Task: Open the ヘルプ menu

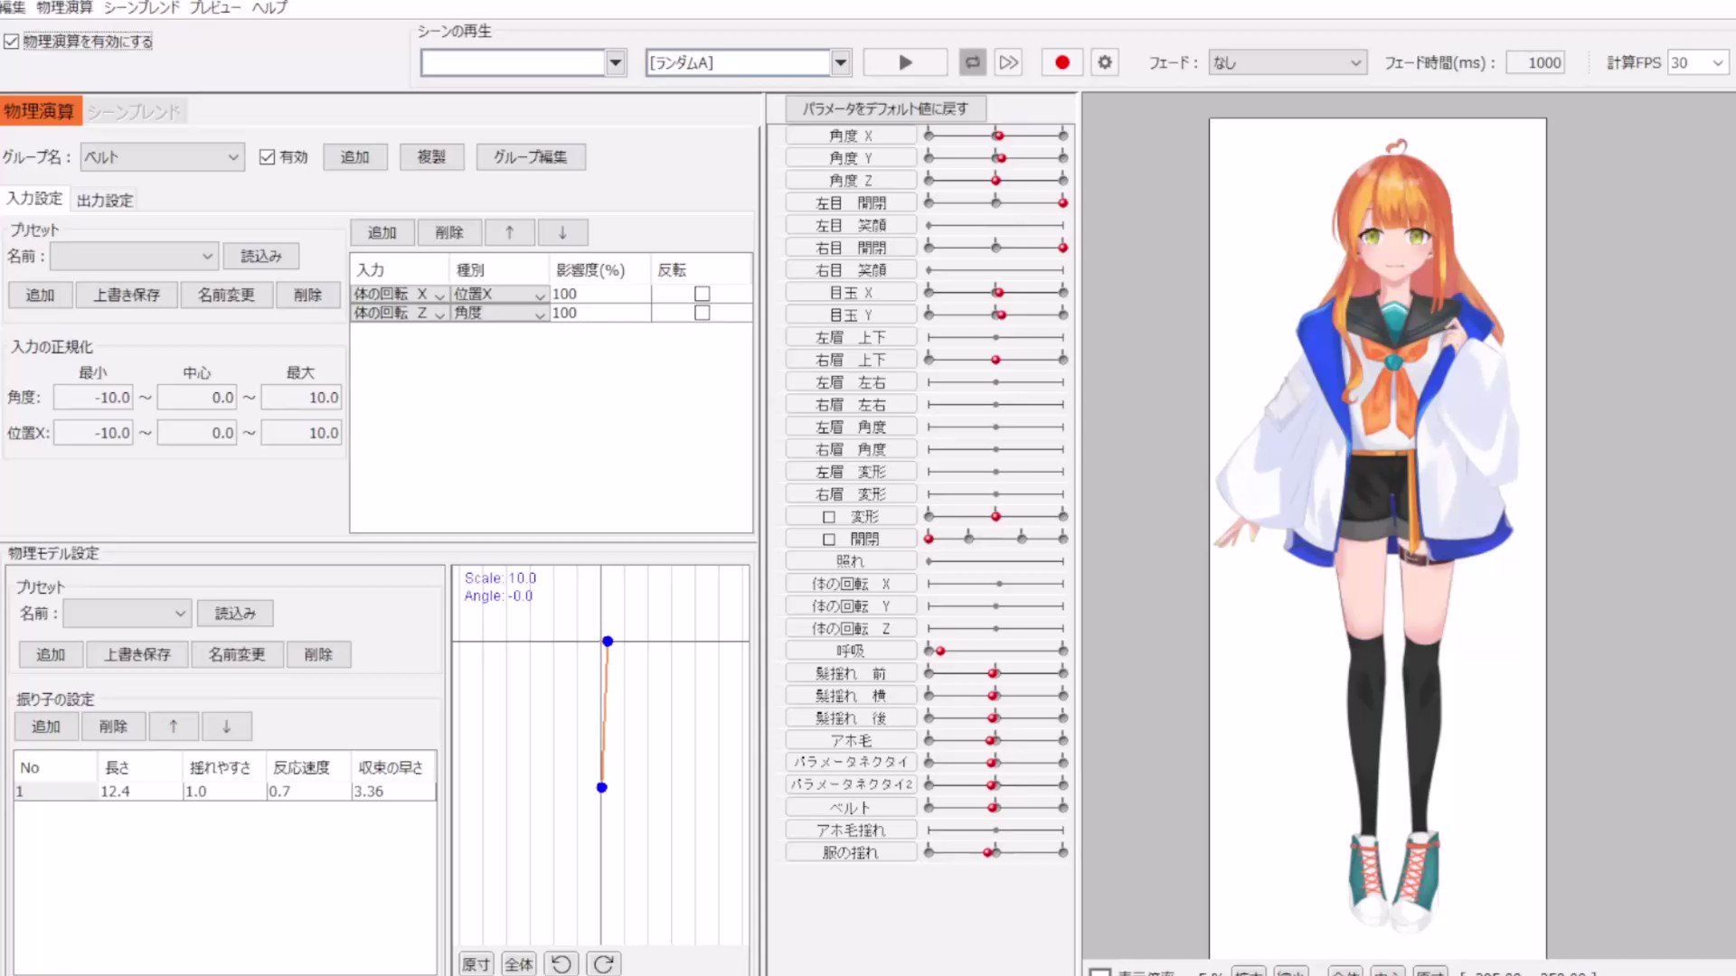Action: [x=269, y=7]
